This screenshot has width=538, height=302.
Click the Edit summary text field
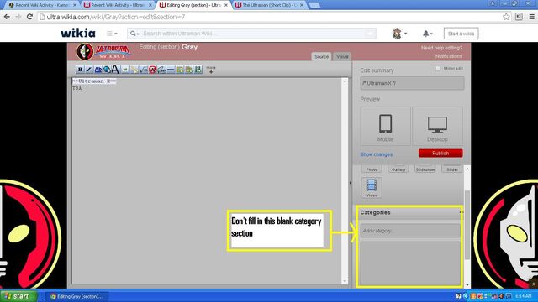click(412, 83)
